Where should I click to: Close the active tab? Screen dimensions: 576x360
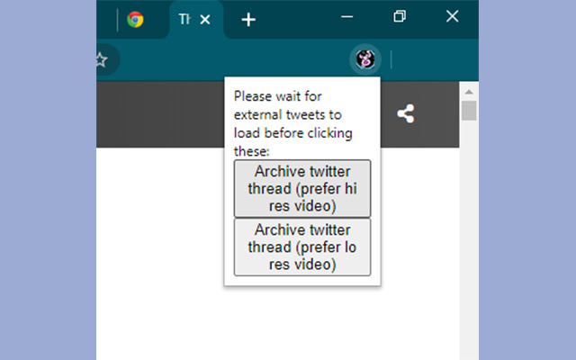205,20
